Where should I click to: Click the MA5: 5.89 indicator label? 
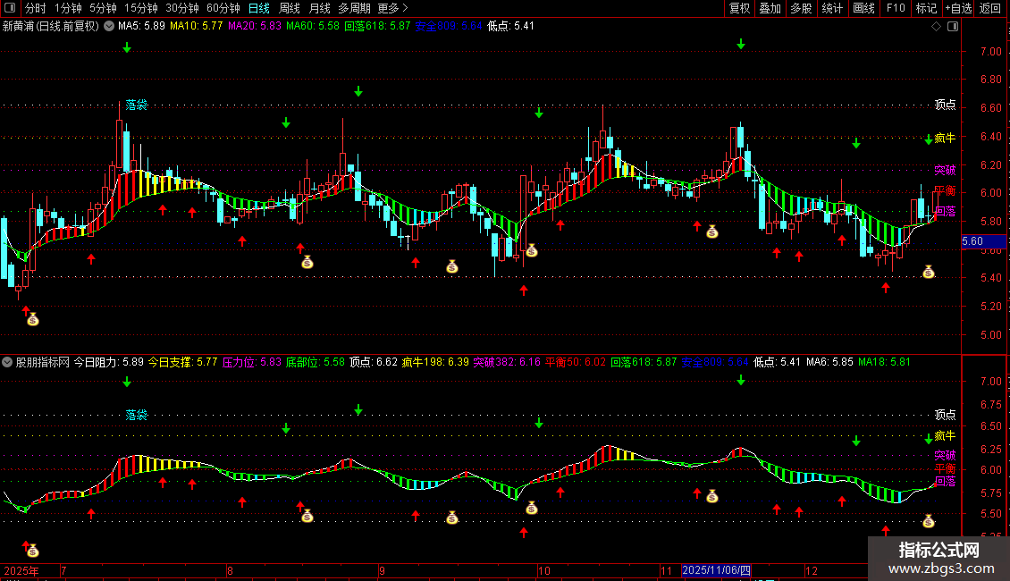141,27
